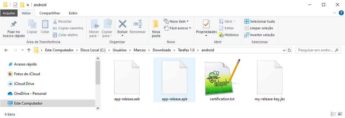Viewport: 345px width, 118px height.
Task: Create a folder with Nova pasta
Action: pyautogui.click(x=156, y=29)
